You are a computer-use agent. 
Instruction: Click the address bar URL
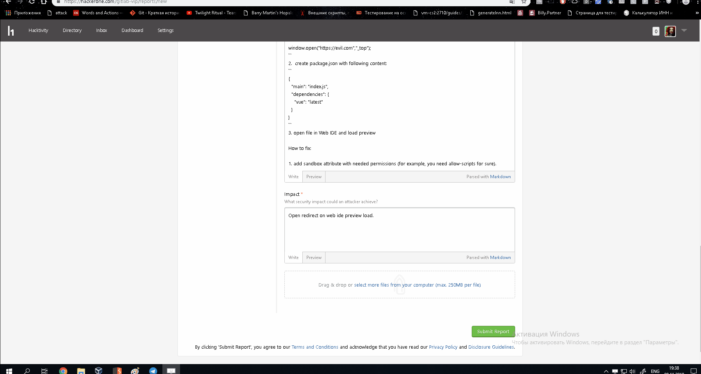point(115,1)
